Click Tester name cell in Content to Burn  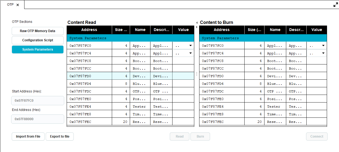click(x=275, y=107)
